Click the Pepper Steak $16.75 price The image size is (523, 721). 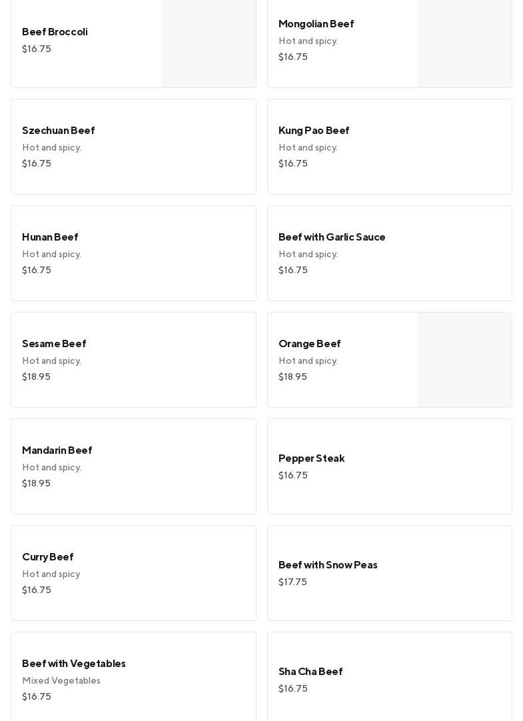tap(293, 476)
